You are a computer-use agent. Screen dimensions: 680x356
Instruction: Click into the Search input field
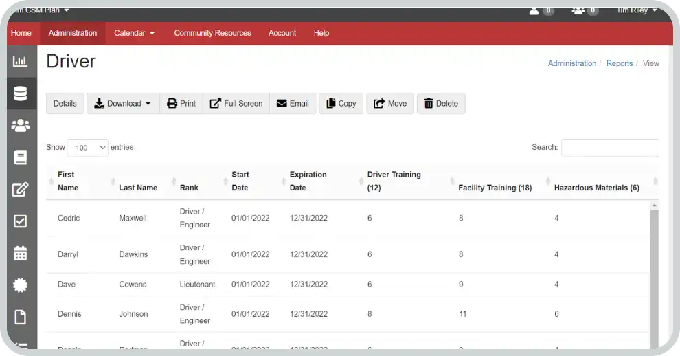(x=610, y=148)
